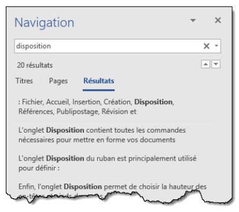The image size is (239, 212).
Task: Click the 'nécessaires pour mettre en forme' line
Action: click(x=97, y=140)
